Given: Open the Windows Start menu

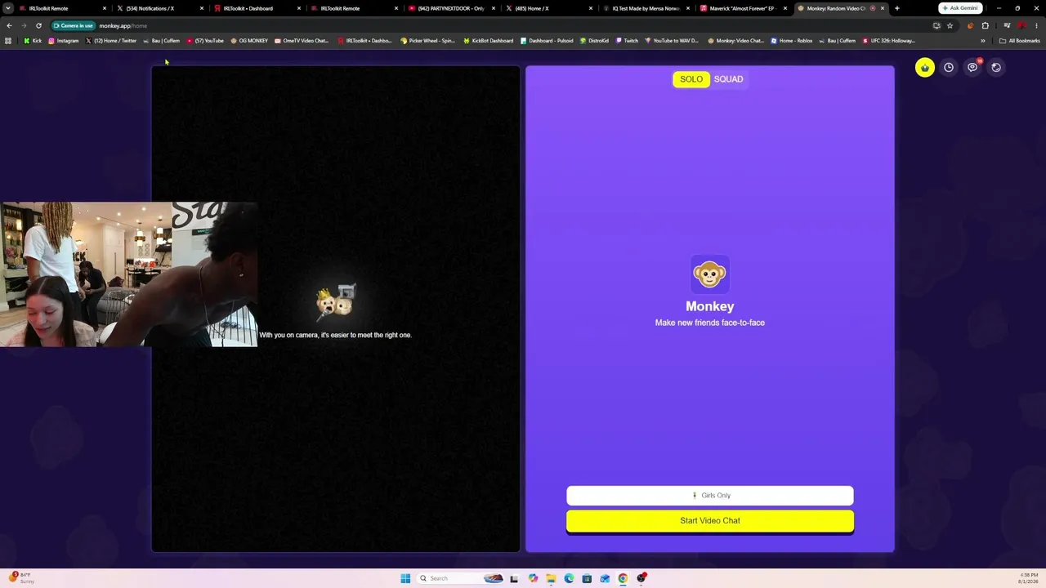Looking at the screenshot, I should pyautogui.click(x=405, y=578).
